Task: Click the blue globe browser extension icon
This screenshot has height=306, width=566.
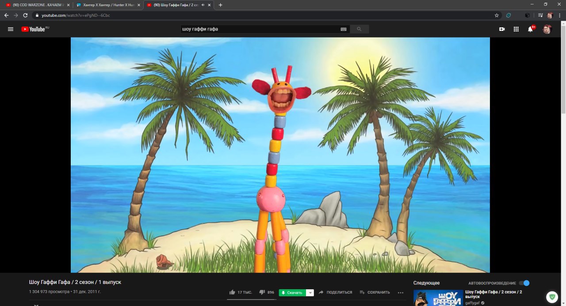Action: (509, 15)
